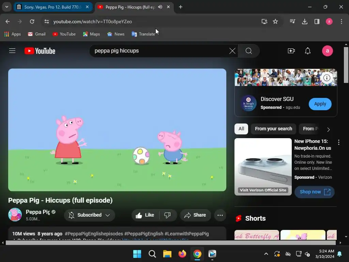Open tab search dropdown arrow
The width and height of the screenshot is (349, 262).
point(7,7)
